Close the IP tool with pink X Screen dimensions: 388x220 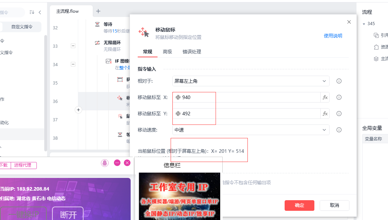[127, 163]
